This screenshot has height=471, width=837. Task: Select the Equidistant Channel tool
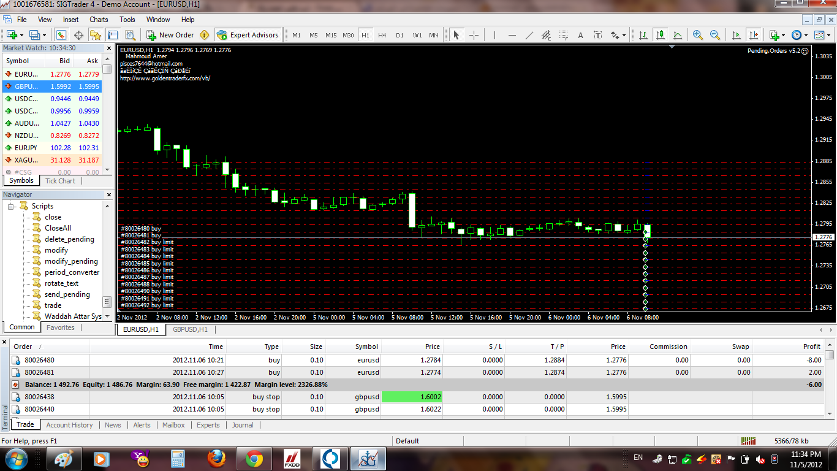(547, 35)
